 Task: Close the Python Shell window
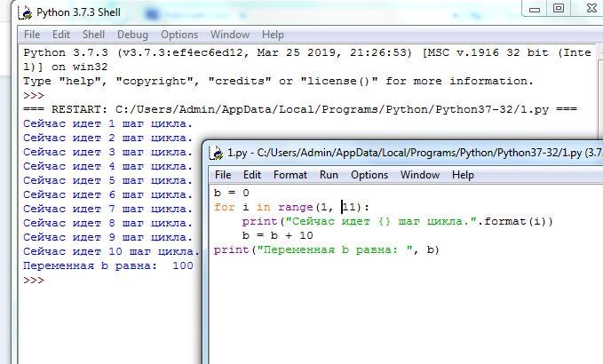point(591,9)
